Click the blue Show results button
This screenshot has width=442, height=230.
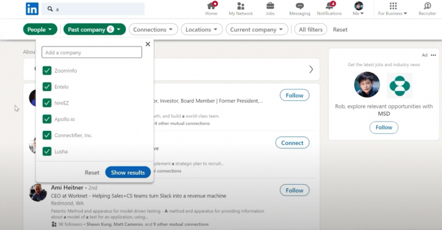click(128, 172)
